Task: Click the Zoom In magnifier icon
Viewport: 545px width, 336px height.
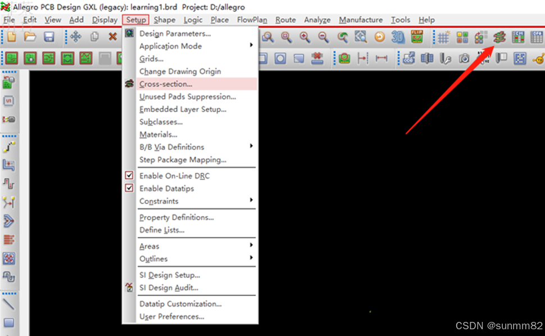Action: [x=305, y=37]
